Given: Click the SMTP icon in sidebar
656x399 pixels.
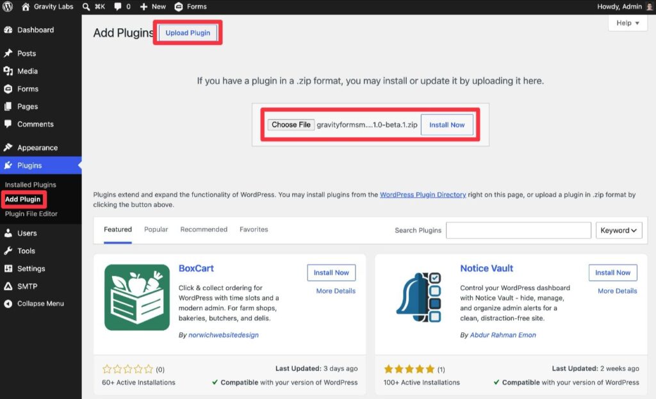Looking at the screenshot, I should point(8,286).
